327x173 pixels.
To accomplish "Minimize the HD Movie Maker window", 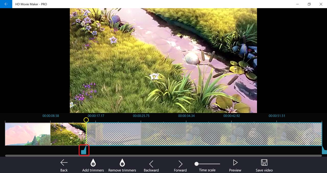I will point(297,4).
